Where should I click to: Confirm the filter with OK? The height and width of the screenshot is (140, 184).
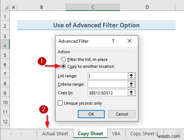pyautogui.click(x=91, y=114)
